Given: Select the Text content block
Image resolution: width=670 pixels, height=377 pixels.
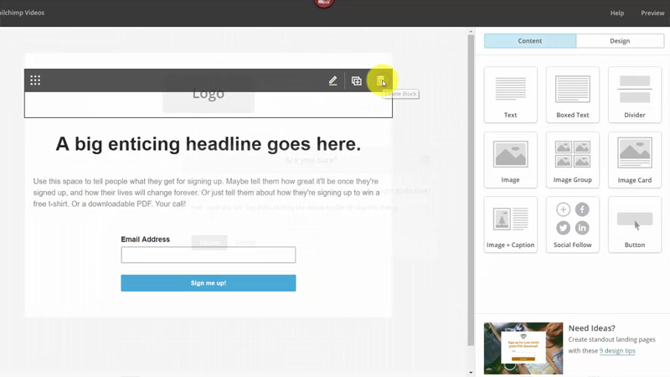Looking at the screenshot, I should point(510,95).
